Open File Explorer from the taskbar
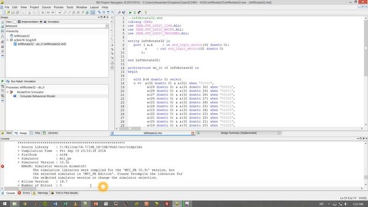Image resolution: width=368 pixels, height=207 pixels. 14,204
